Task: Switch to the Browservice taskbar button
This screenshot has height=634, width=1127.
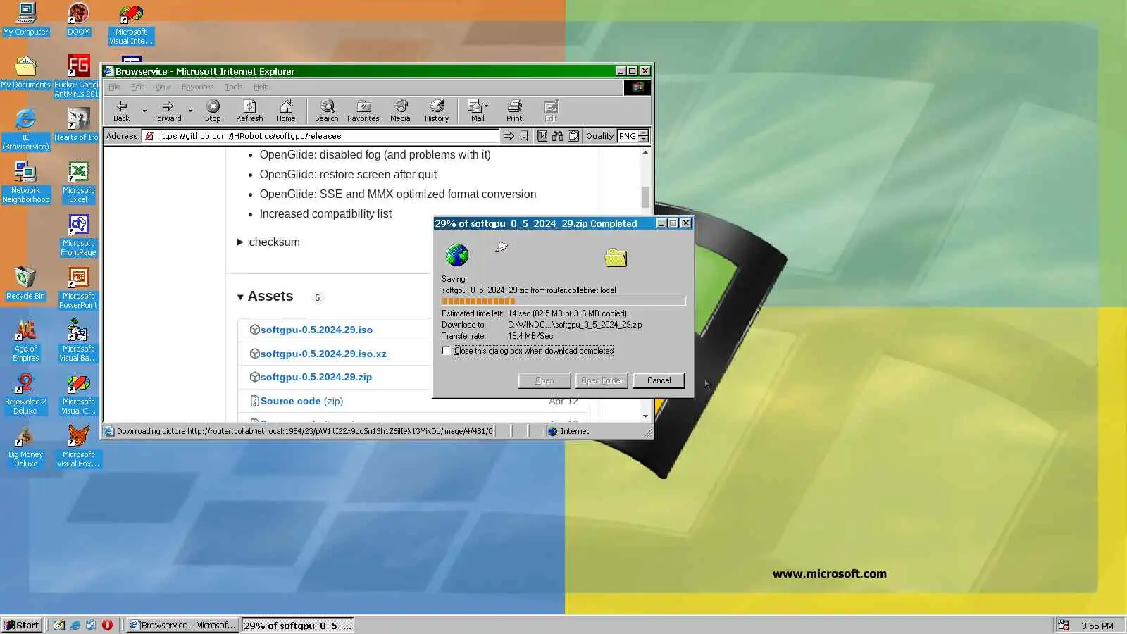Action: click(x=182, y=625)
